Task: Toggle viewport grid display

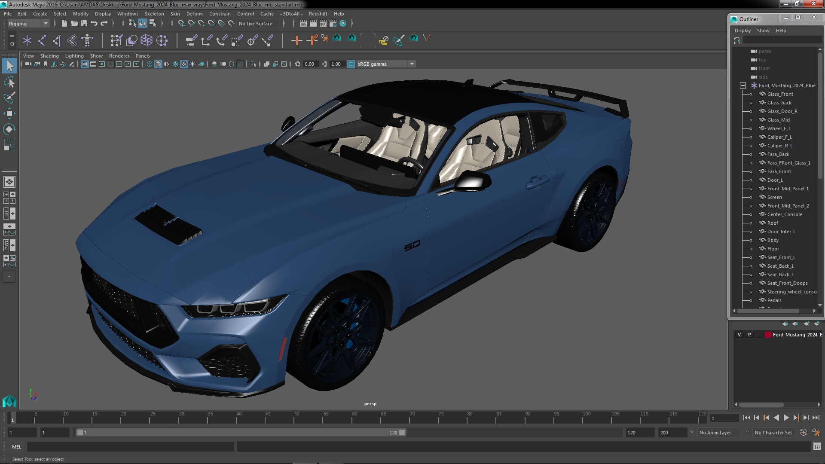Action: point(85,64)
